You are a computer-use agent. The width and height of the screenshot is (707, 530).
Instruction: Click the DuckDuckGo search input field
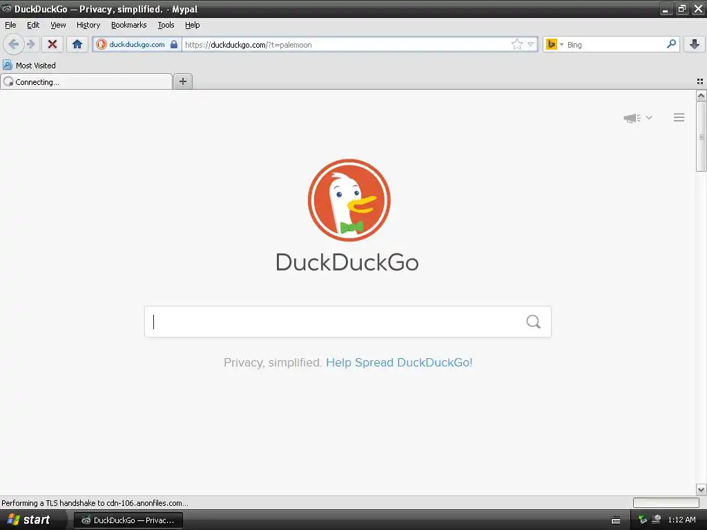[335, 322]
